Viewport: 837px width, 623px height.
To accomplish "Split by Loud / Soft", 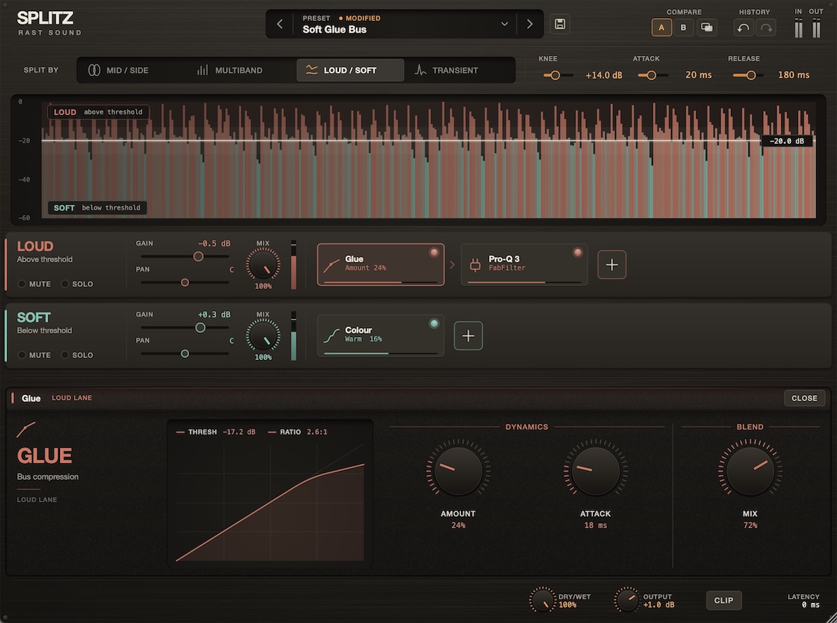I will [350, 70].
